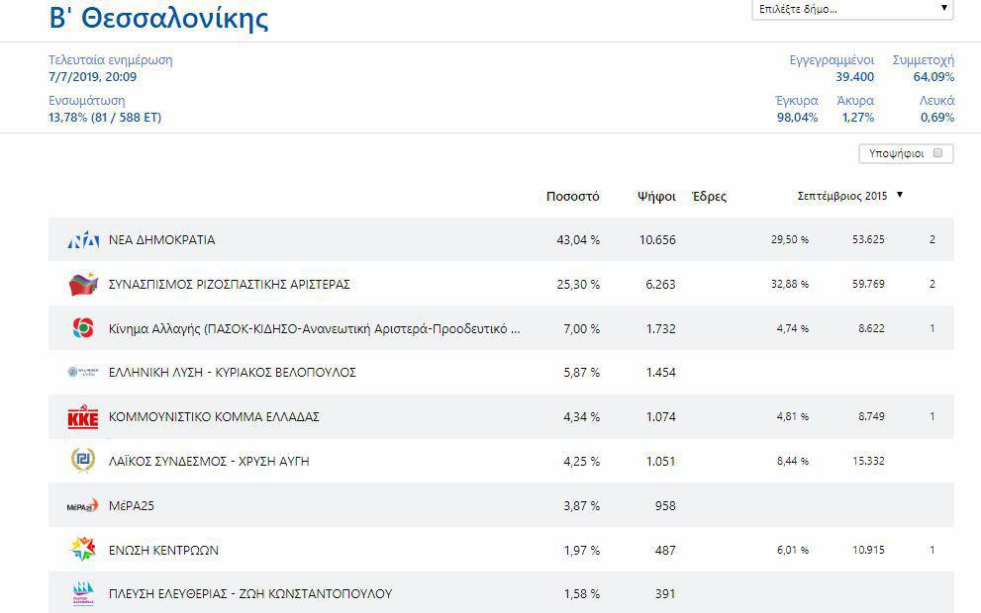Select ΣΥΝΑΣΠΙΣΜΟΣ ΡΙΖΟΣΠΑΣΤΙΚΗΣ ΑΡΙΣΤΕΡΑΣ party name

tap(230, 285)
